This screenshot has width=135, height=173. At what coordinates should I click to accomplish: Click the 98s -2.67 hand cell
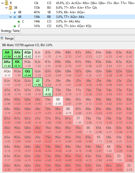point(68,101)
